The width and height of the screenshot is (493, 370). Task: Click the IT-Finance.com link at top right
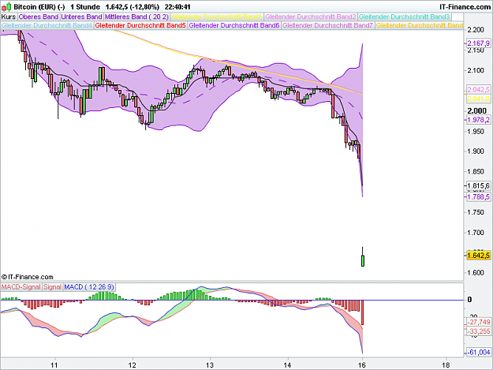click(465, 6)
